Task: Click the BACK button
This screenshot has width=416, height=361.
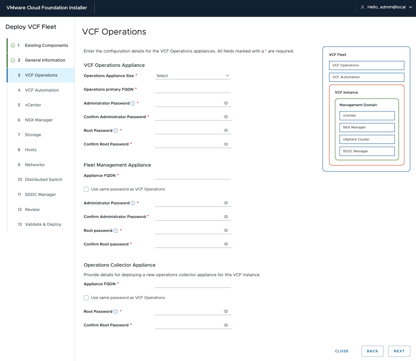Action: pos(373,351)
